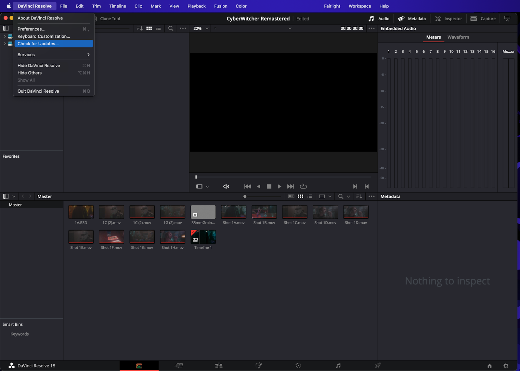Viewport: 520px width, 371px height.
Task: Open clip name dropdown above viewer
Action: click(290, 28)
